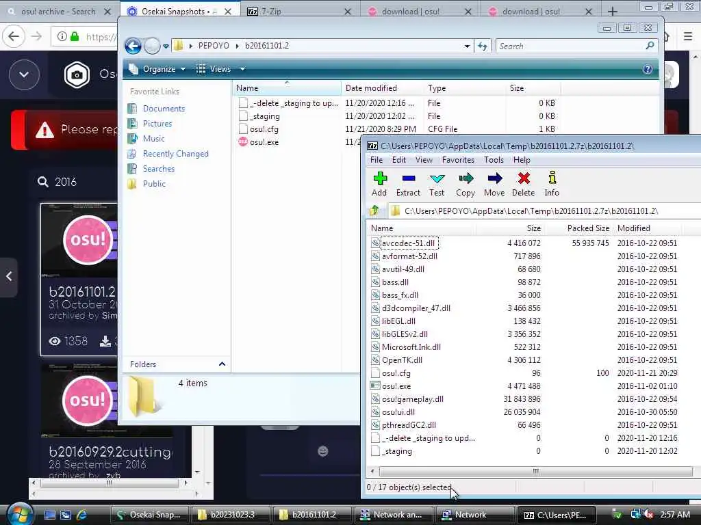Screen dimensions: 701x525
Task: Open the Help menu in 7-Zip
Action: coord(521,160)
